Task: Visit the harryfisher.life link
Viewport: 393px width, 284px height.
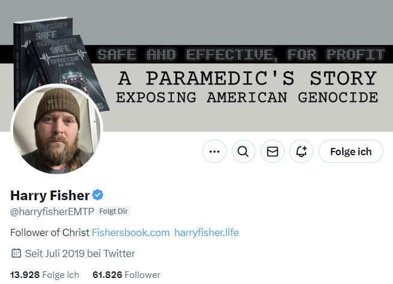Action: click(207, 232)
